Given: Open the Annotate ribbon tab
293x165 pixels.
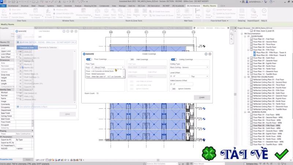Looking at the screenshot, I should (68, 6).
